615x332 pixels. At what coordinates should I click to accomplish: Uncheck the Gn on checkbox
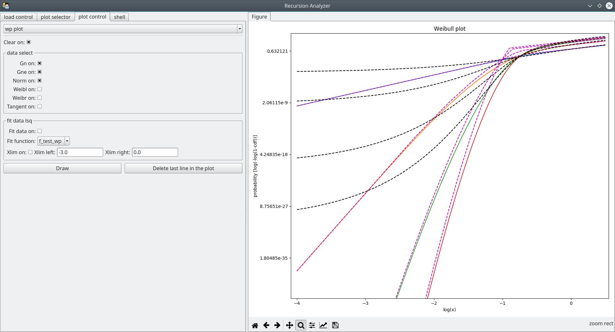coord(40,63)
